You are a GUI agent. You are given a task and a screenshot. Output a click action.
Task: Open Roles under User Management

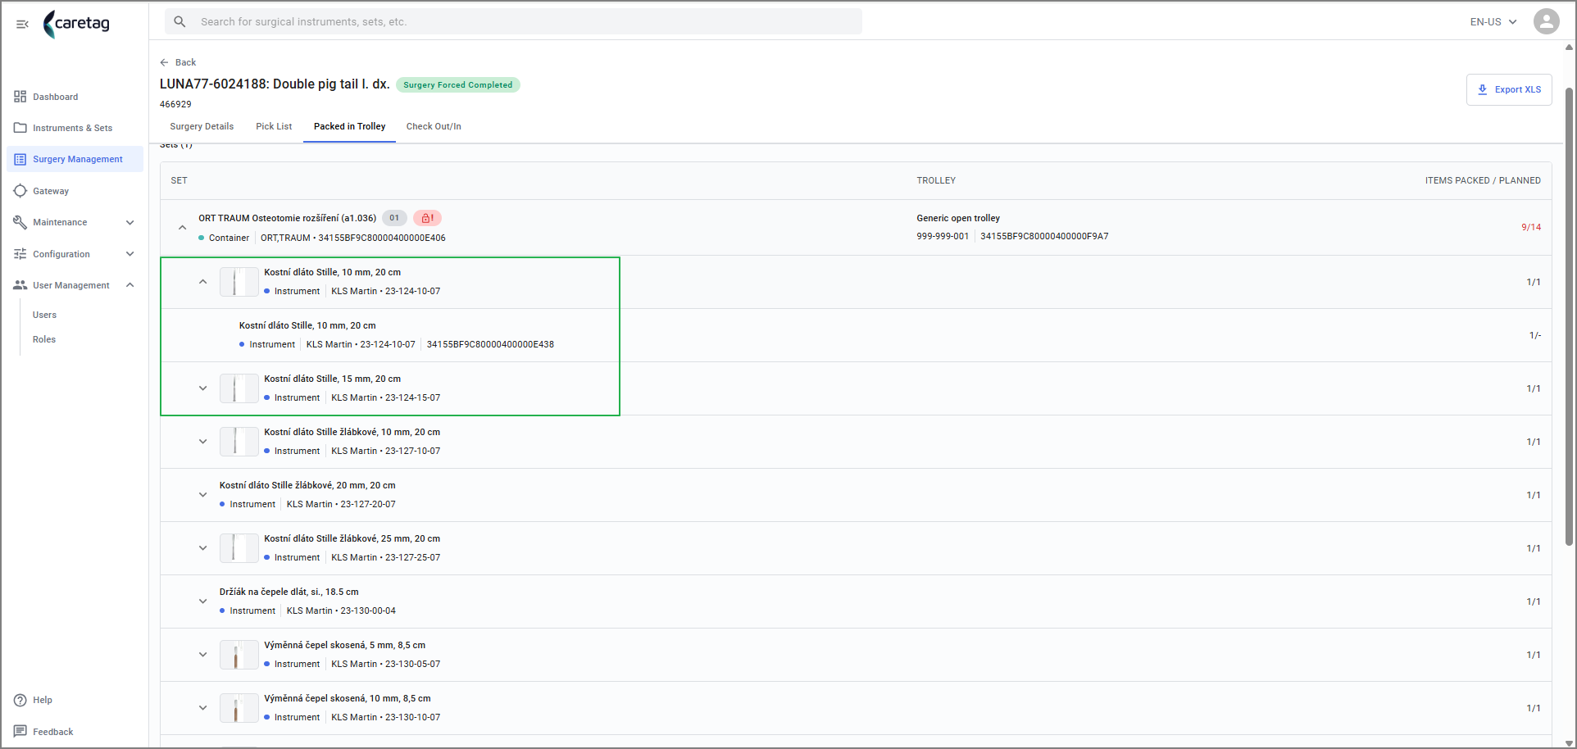[x=44, y=339]
